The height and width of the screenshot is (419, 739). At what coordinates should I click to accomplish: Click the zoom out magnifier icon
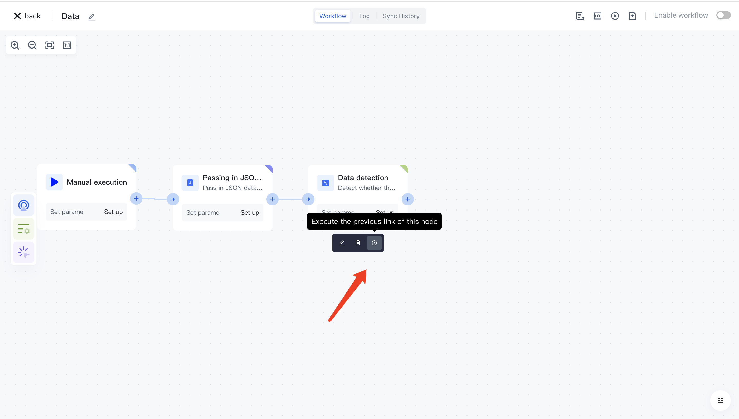(32, 45)
